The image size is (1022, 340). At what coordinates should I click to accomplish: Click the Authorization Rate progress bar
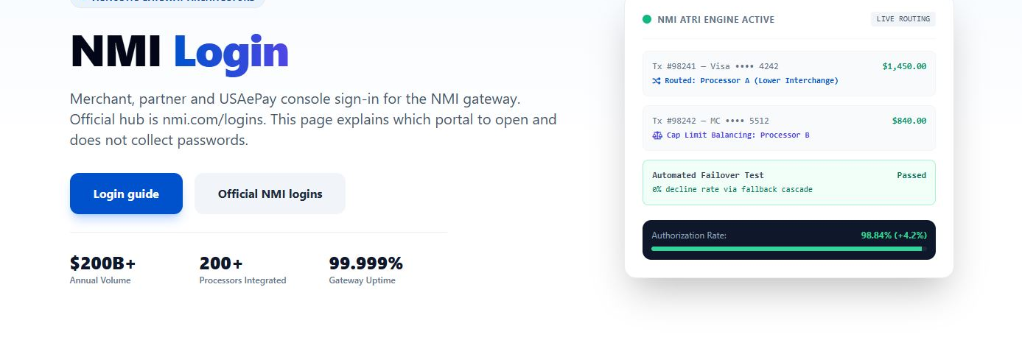pos(787,249)
